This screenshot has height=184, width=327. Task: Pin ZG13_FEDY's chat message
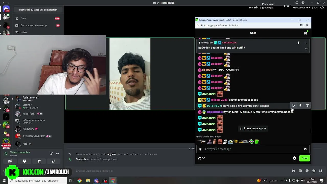coord(300,106)
